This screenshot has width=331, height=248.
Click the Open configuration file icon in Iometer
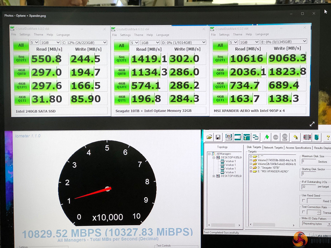(209, 137)
